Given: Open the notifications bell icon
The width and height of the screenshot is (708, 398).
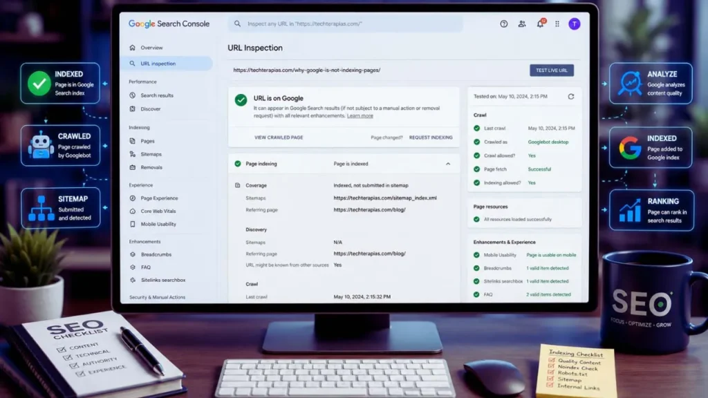Looking at the screenshot, I should [x=540, y=24].
